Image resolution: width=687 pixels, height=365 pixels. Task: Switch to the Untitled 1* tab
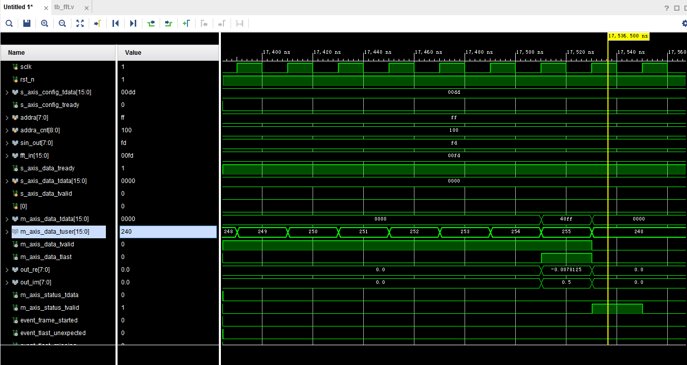[x=18, y=7]
